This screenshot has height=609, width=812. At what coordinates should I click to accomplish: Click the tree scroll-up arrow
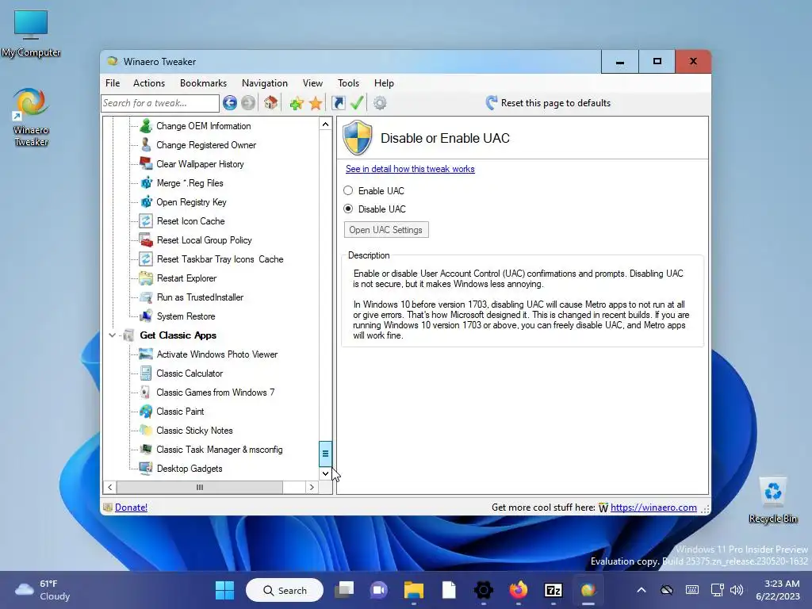click(325, 124)
